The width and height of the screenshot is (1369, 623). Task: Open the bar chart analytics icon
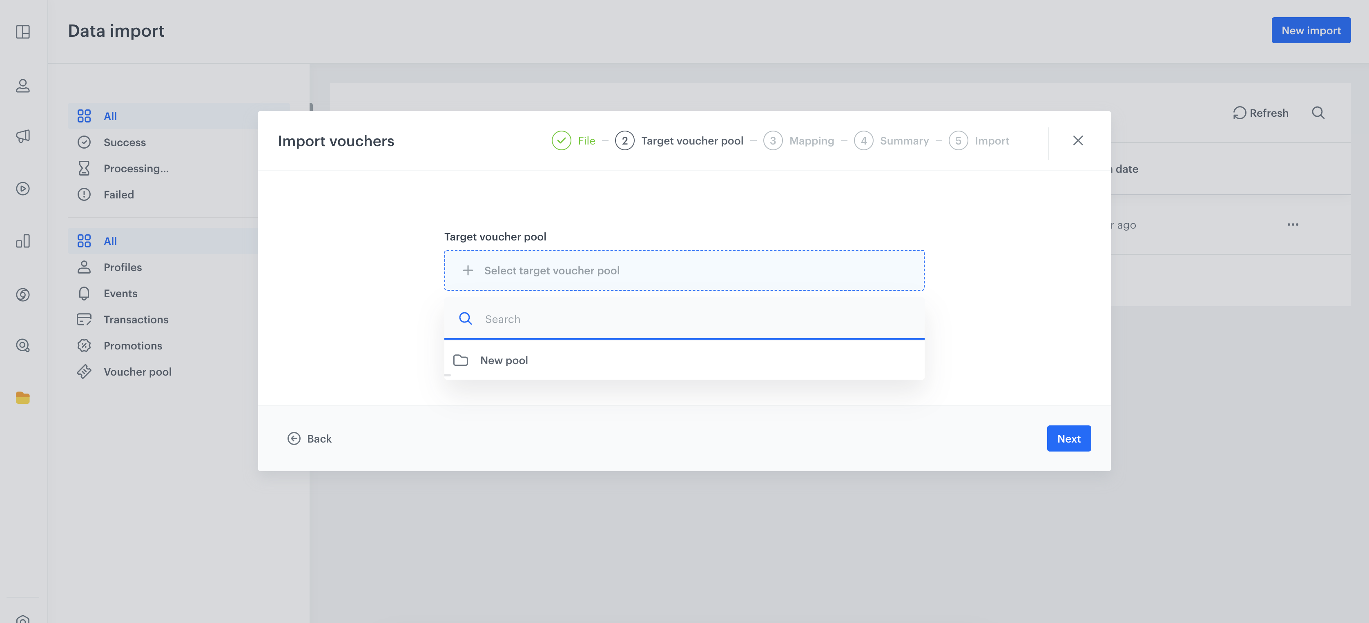tap(23, 241)
